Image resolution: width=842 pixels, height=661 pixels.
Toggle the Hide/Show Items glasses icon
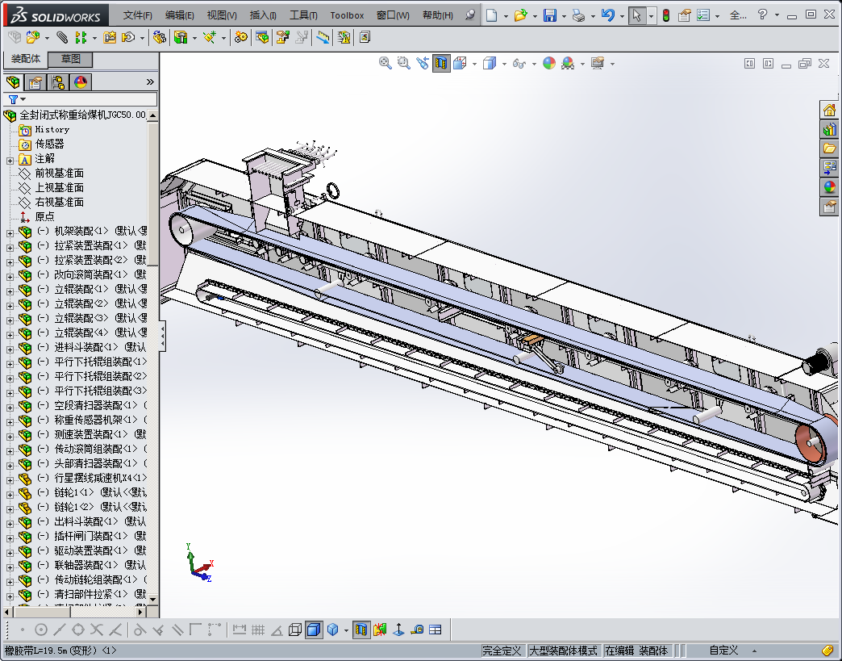519,63
